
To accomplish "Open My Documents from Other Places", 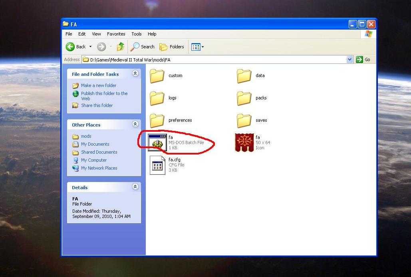I will coord(95,144).
